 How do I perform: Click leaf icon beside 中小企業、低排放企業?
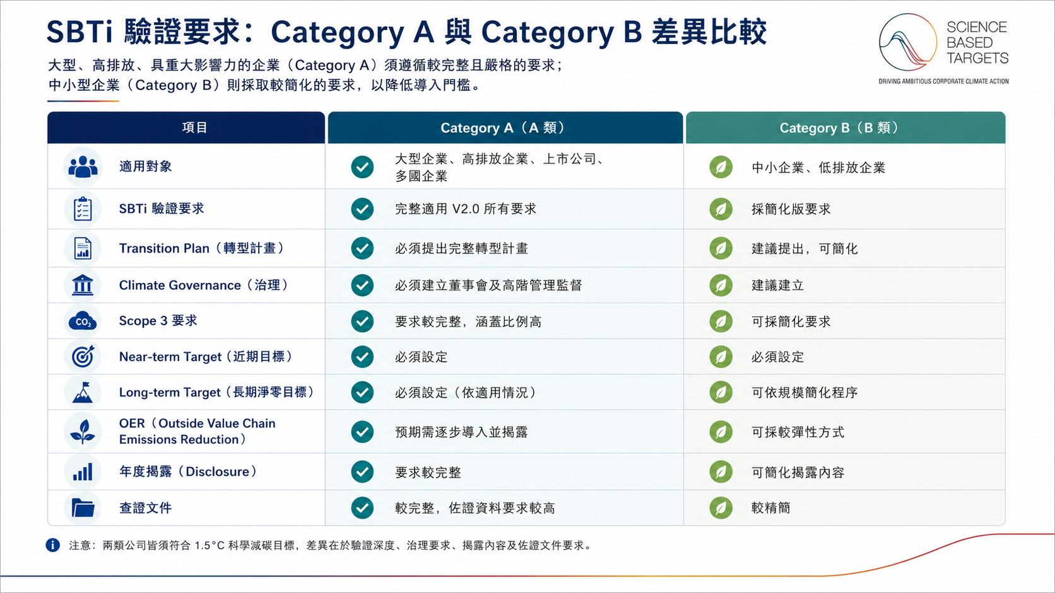(721, 167)
